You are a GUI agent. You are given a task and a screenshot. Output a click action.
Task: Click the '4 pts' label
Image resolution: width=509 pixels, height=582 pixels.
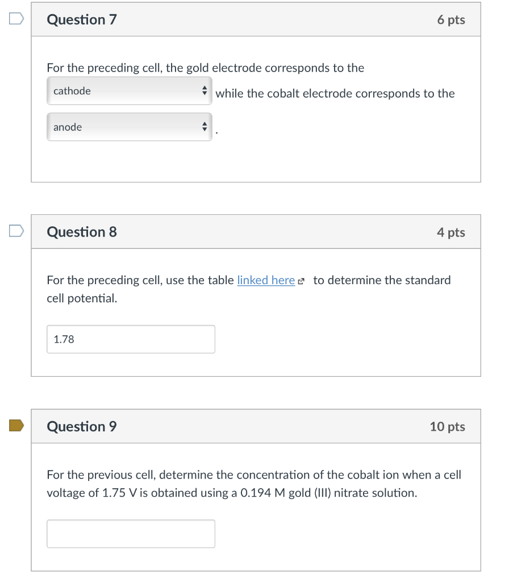click(451, 232)
